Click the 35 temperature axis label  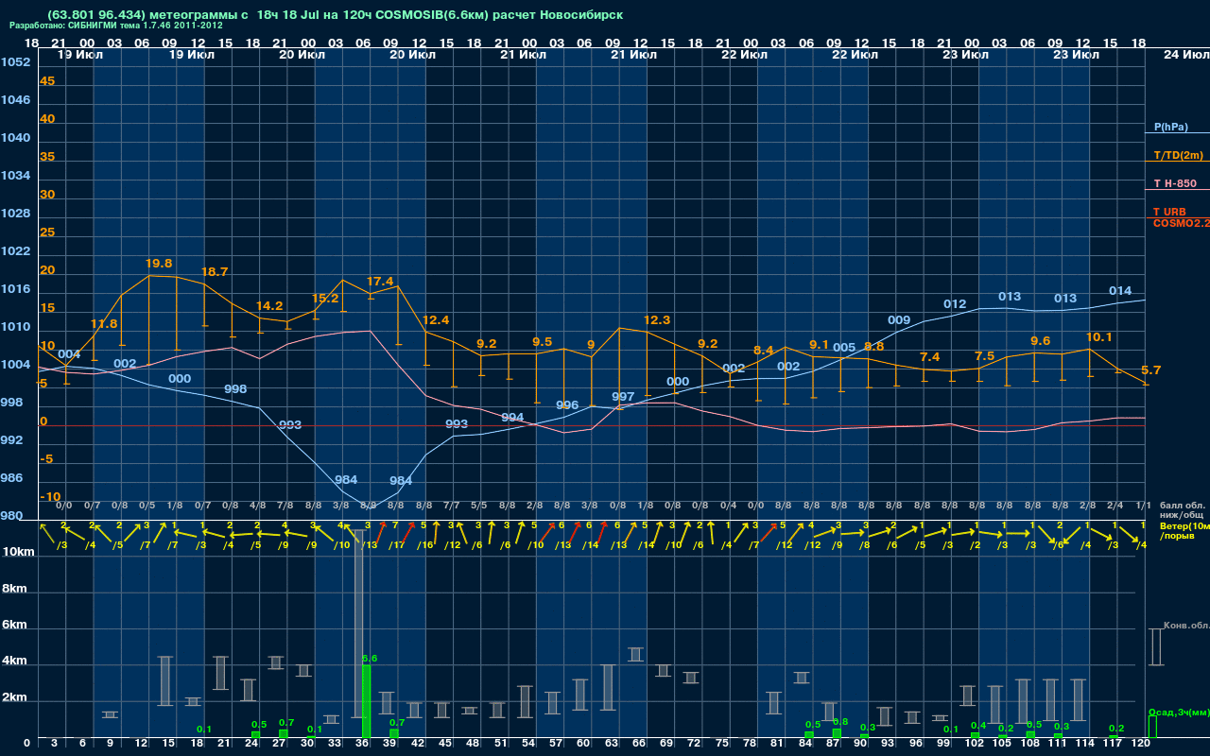(x=47, y=157)
